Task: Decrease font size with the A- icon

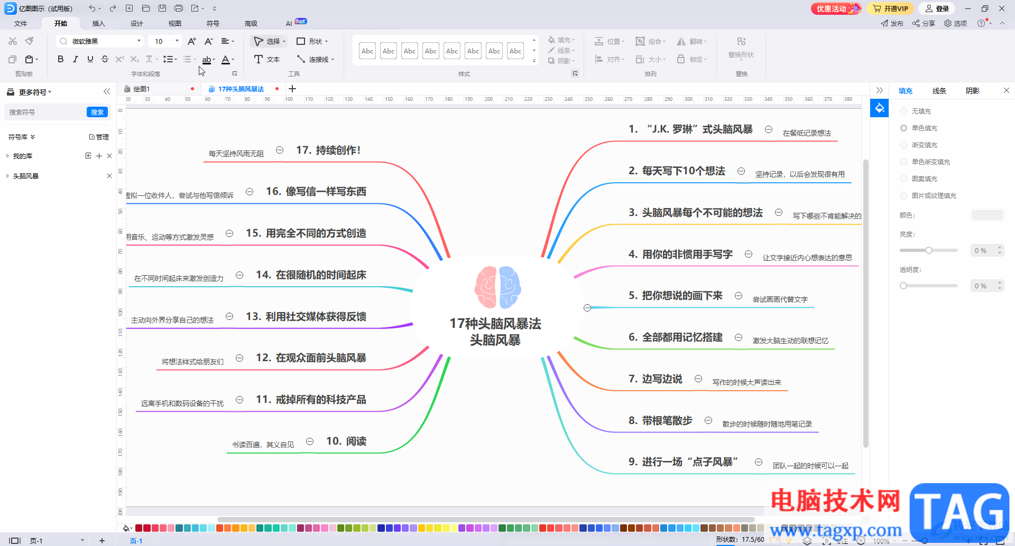Action: (209, 41)
